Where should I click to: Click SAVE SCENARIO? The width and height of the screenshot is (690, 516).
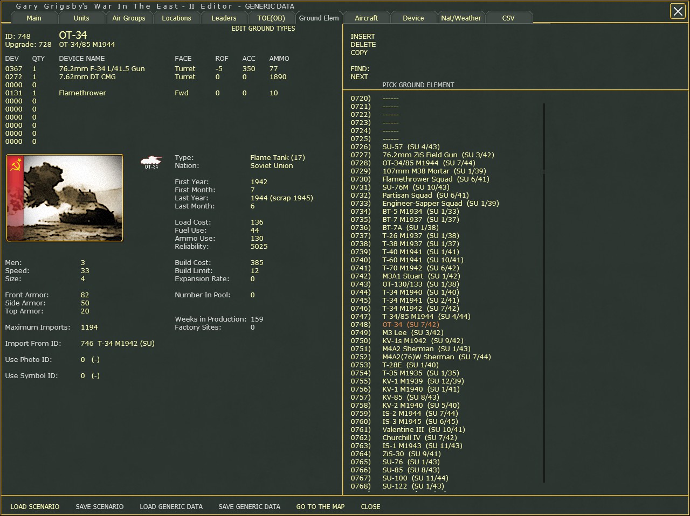point(100,507)
